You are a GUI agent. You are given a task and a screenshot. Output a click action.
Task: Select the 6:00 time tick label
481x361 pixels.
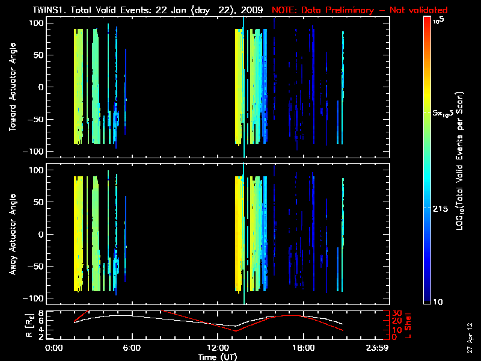(132, 348)
